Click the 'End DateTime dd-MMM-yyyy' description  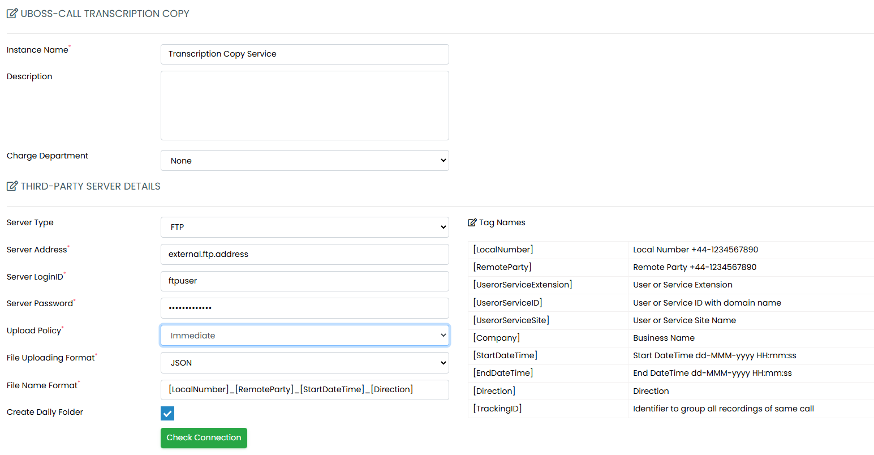tap(712, 373)
